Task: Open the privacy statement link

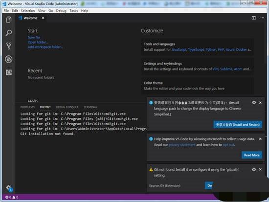Action: [182, 145]
